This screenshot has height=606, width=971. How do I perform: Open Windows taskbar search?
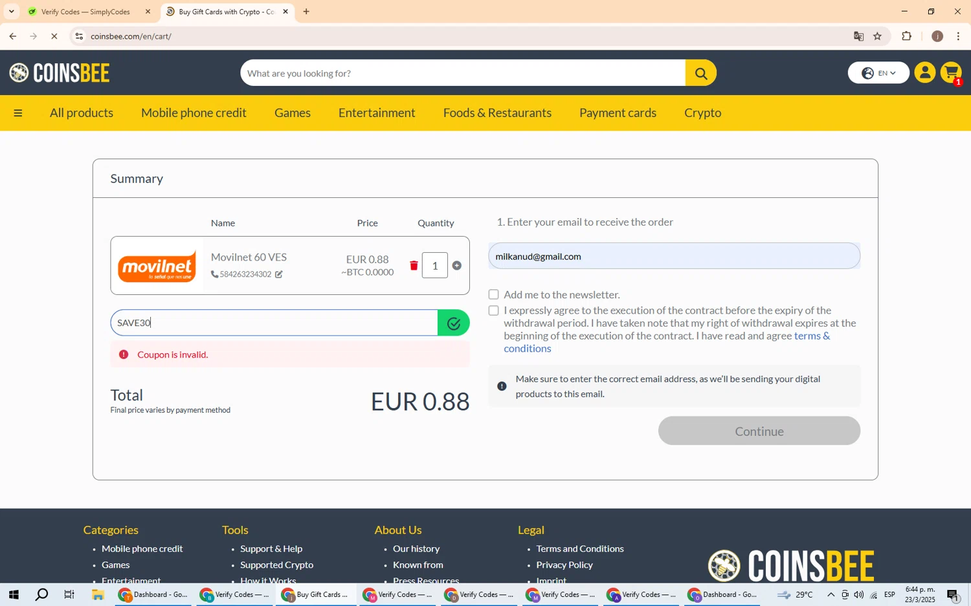pyautogui.click(x=41, y=595)
